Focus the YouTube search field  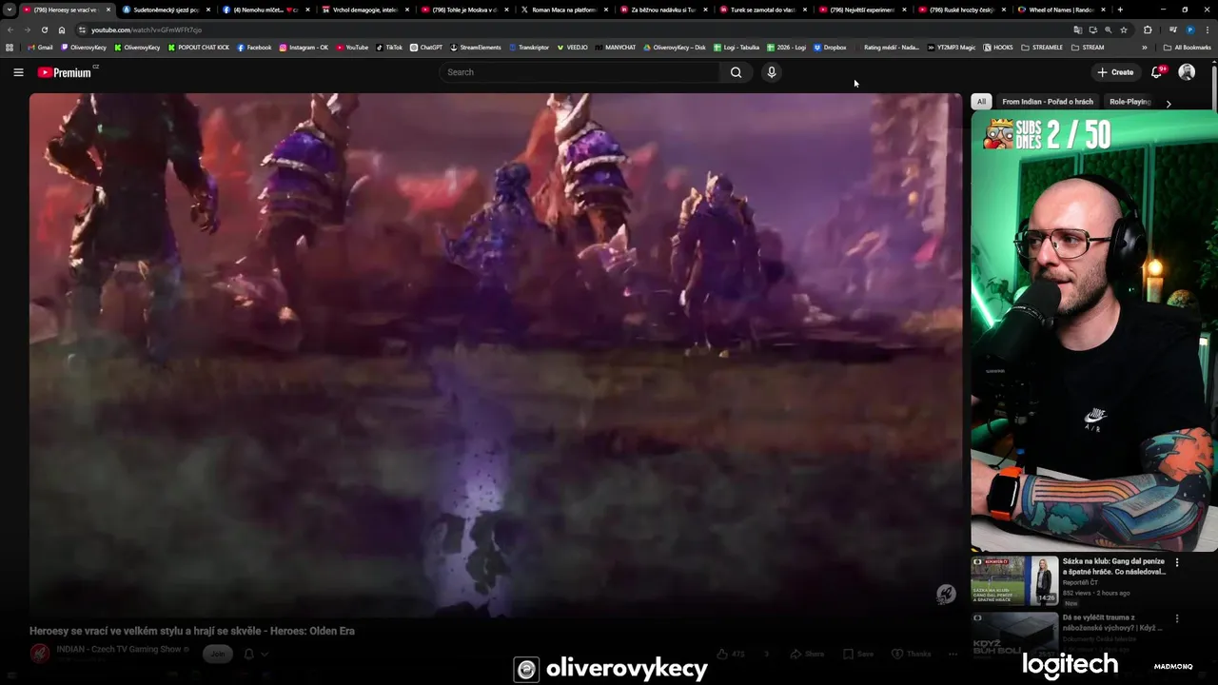(580, 72)
